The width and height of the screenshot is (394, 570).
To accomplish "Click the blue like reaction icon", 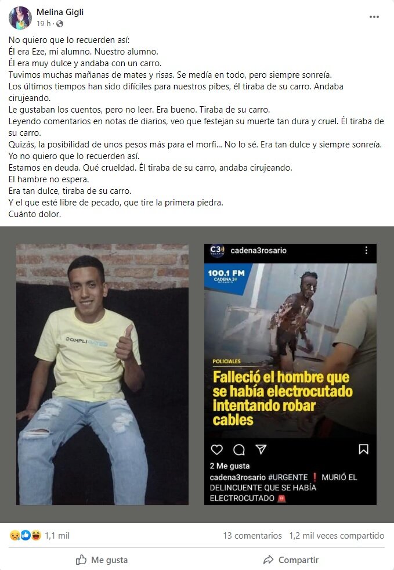I will point(26,535).
